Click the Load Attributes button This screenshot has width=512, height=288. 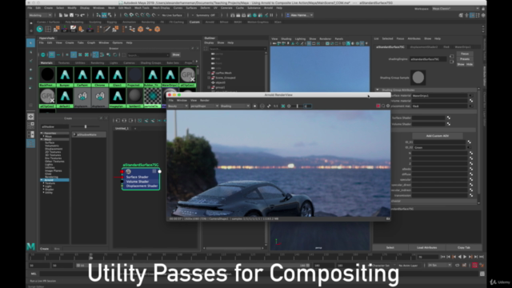(x=426, y=247)
